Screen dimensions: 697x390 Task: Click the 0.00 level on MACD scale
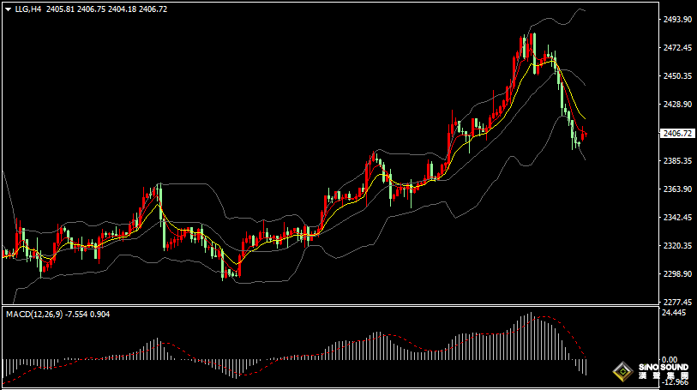pos(669,360)
